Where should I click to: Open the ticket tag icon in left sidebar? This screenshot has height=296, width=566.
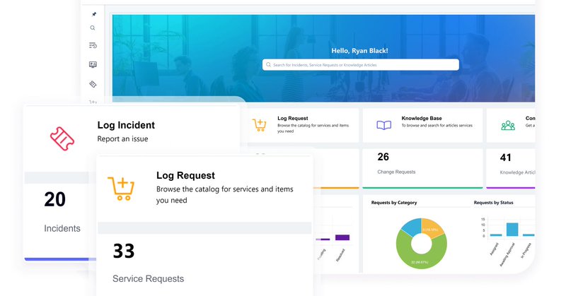pyautogui.click(x=93, y=84)
